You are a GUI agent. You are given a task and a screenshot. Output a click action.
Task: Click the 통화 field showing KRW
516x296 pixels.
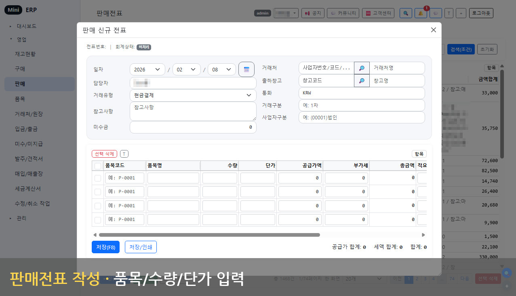point(362,93)
